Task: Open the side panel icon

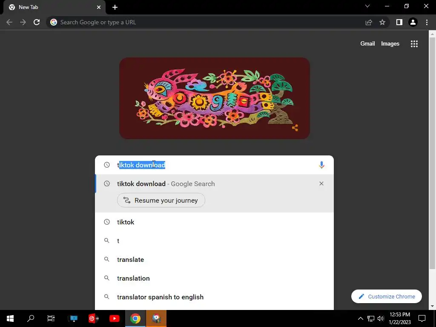Action: click(x=399, y=22)
